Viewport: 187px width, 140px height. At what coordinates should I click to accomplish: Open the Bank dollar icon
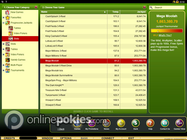coord(136,123)
